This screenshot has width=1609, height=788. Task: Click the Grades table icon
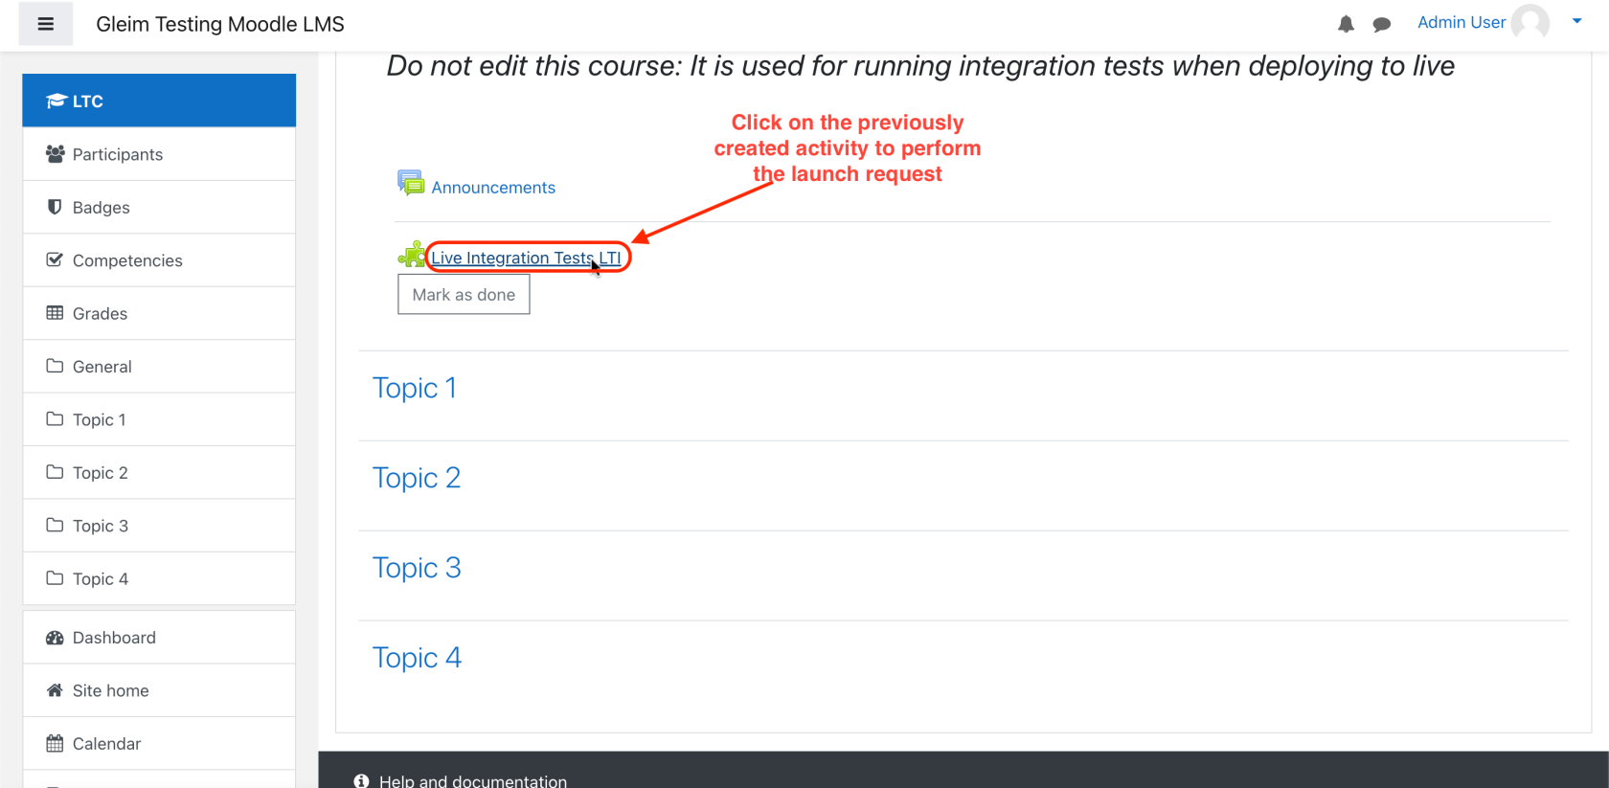tap(55, 313)
